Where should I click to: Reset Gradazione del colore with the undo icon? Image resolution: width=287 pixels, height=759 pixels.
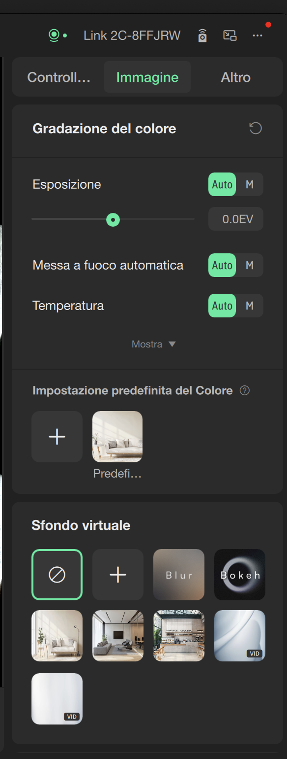coord(256,129)
